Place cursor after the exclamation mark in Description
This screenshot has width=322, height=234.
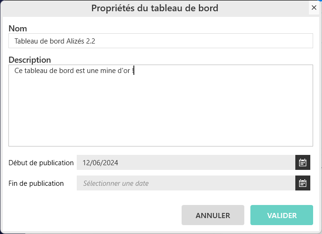coord(134,71)
